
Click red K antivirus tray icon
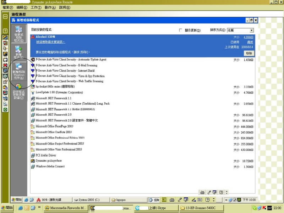[x=264, y=208]
